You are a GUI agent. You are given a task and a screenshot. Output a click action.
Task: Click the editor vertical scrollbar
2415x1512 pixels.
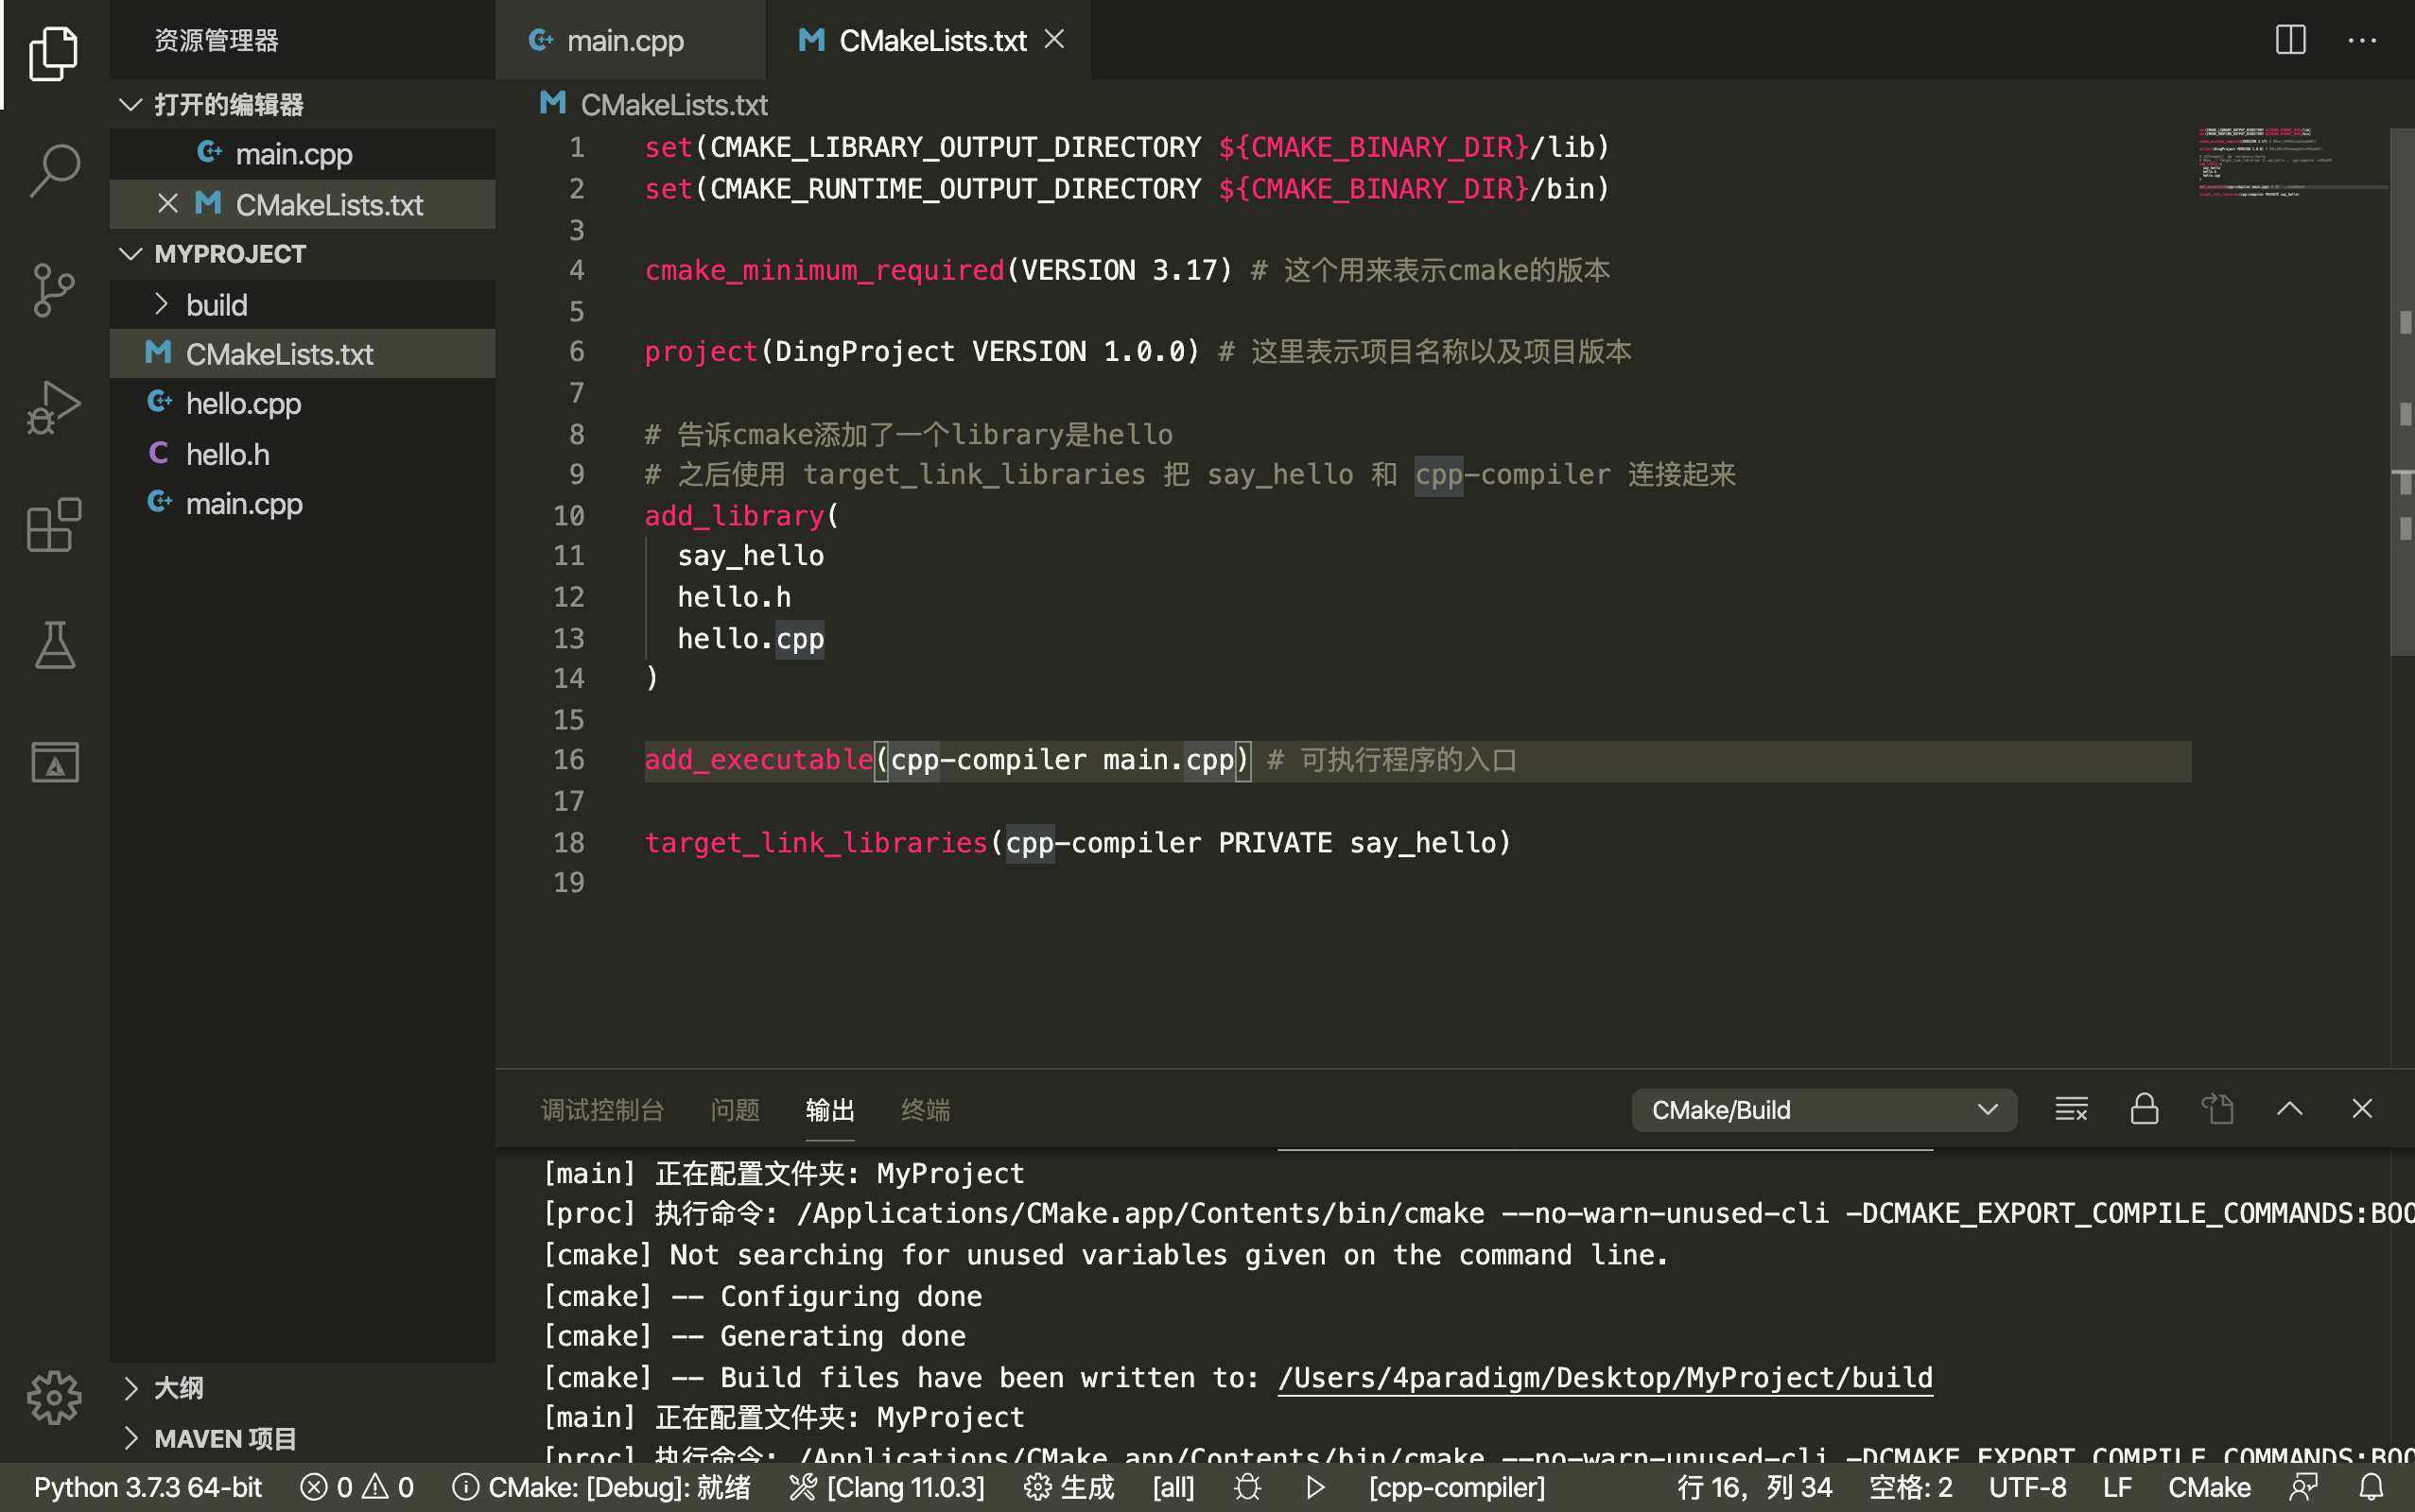click(x=2402, y=391)
